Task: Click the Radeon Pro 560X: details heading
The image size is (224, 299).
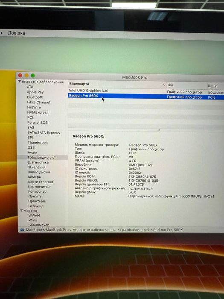Action: [x=89, y=136]
